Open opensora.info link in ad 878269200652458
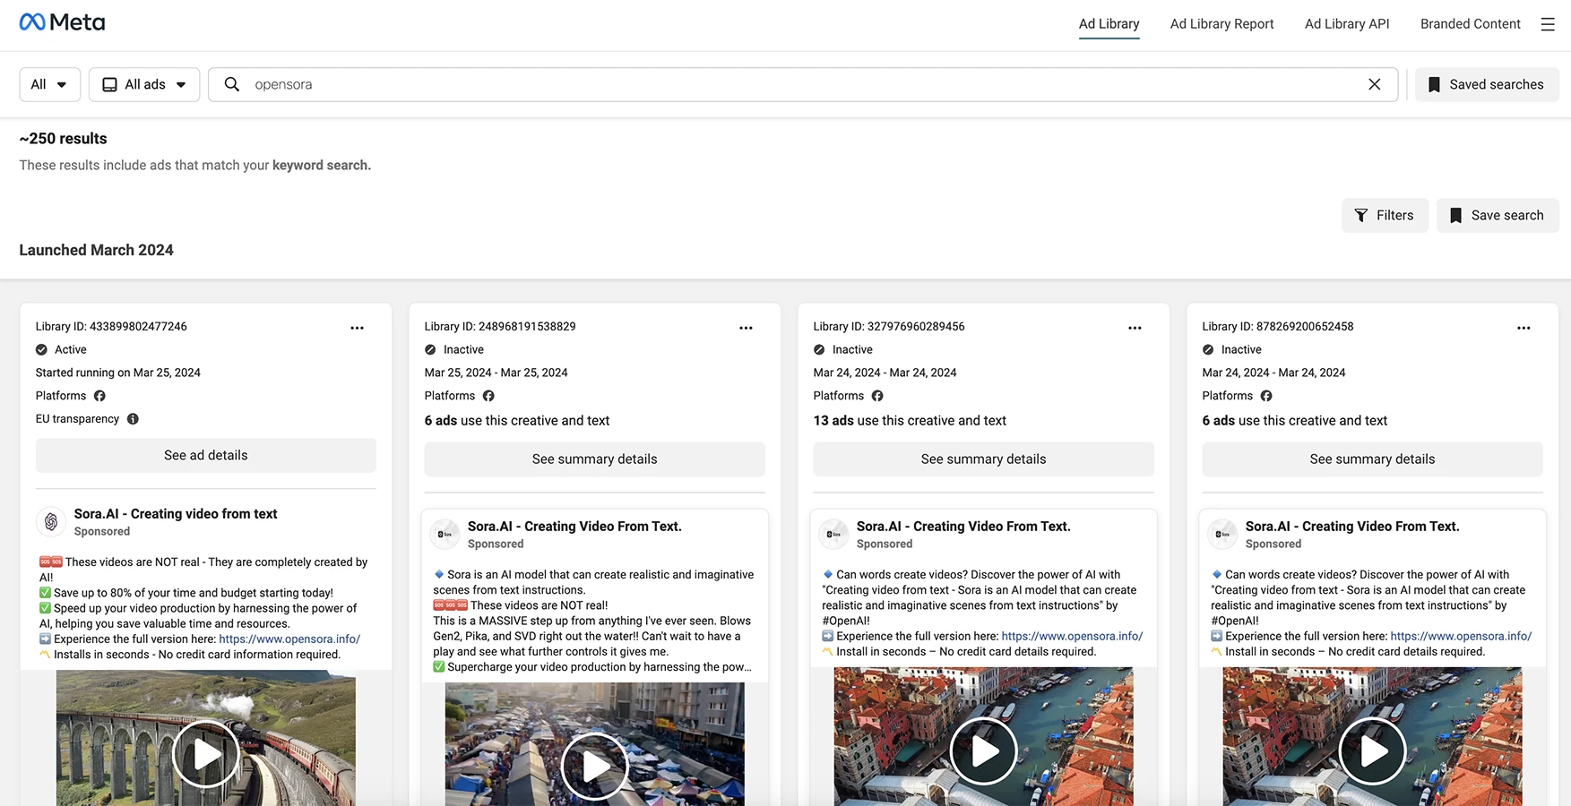 tap(1461, 637)
